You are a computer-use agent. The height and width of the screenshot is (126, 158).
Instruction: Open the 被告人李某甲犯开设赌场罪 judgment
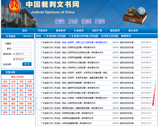point(81,63)
